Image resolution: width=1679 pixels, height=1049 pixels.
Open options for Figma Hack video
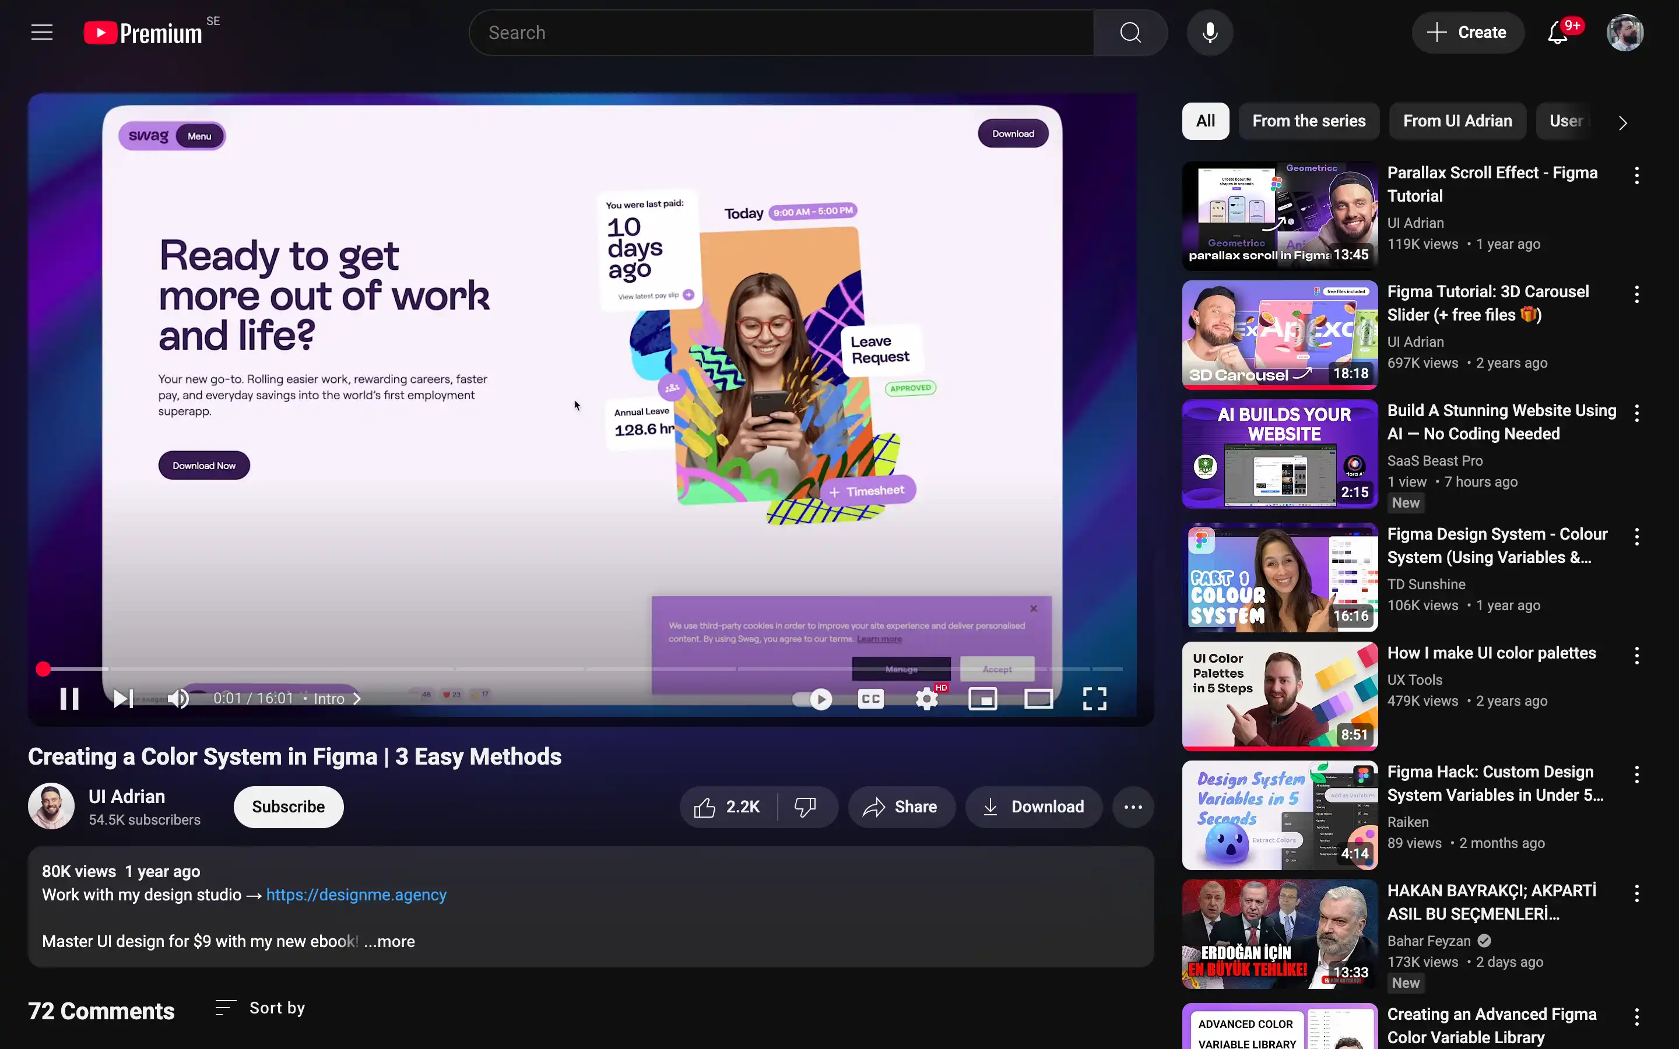tap(1636, 775)
